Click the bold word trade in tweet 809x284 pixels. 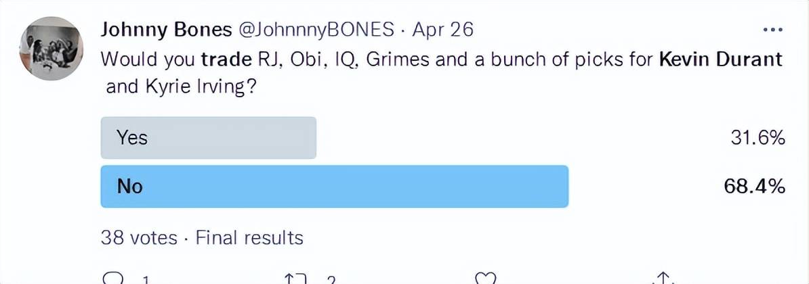225,60
